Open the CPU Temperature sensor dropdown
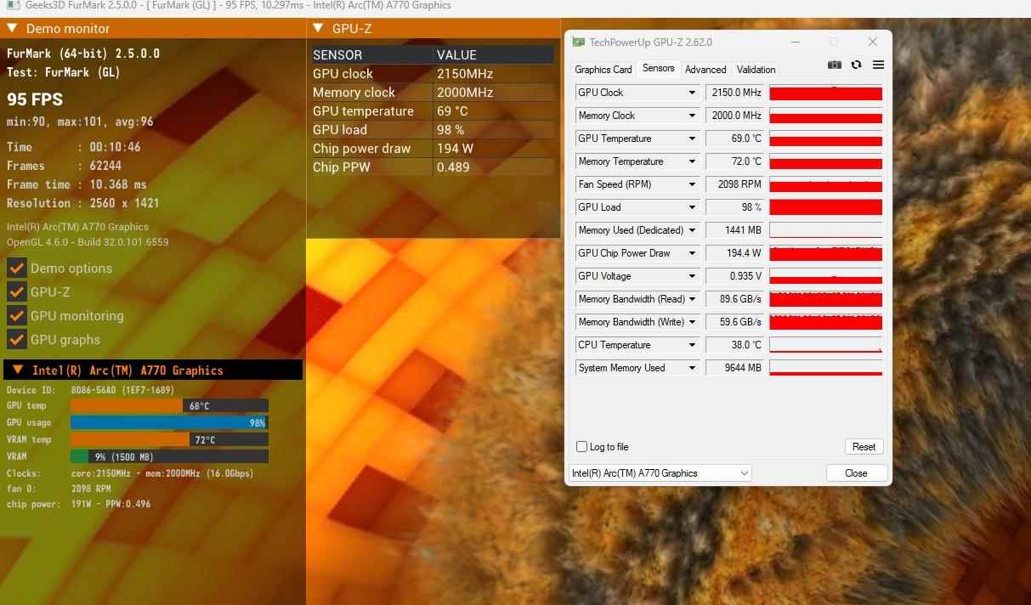The width and height of the screenshot is (1031, 605). click(x=693, y=345)
